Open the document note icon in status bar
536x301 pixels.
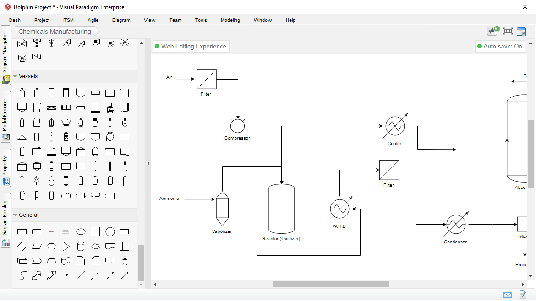tap(523, 294)
